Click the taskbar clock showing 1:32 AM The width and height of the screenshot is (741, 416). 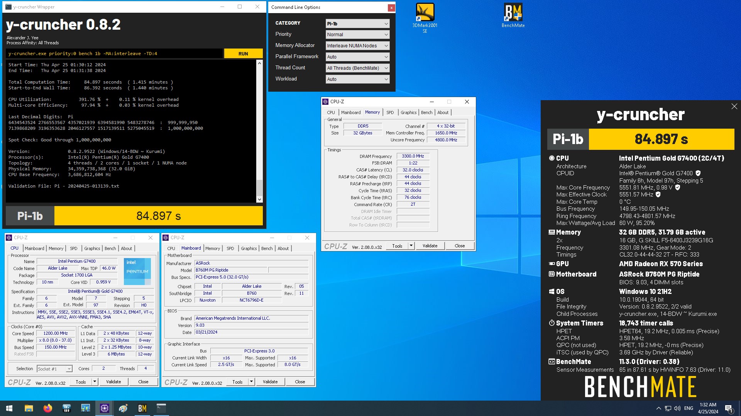[x=708, y=408]
